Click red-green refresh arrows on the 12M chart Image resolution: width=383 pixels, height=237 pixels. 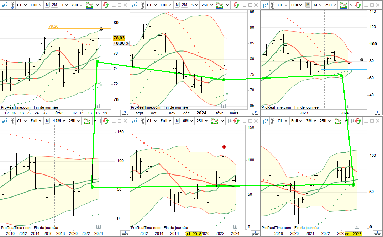(x=106, y=121)
